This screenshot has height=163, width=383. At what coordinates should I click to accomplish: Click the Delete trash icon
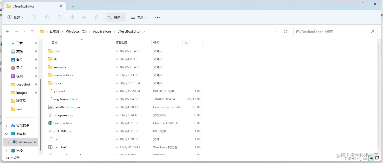point(97,17)
